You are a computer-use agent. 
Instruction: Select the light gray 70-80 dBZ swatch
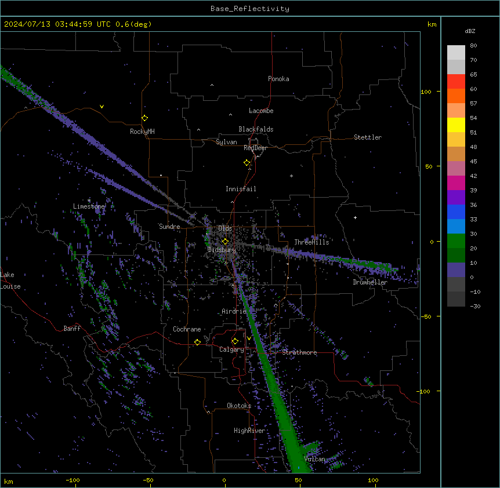pos(456,53)
